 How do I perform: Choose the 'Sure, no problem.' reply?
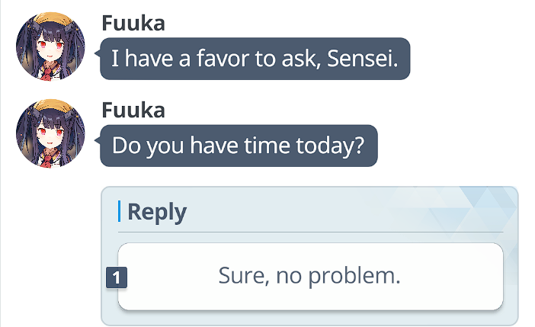point(310,276)
